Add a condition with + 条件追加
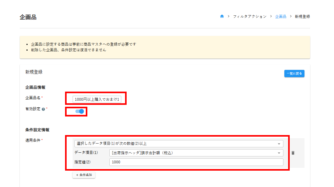334x187 pixels. point(84,175)
